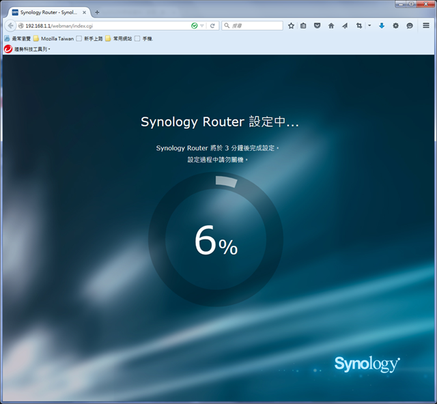
Task: Click the chat bubble icon in toolbar
Action: pos(410,26)
